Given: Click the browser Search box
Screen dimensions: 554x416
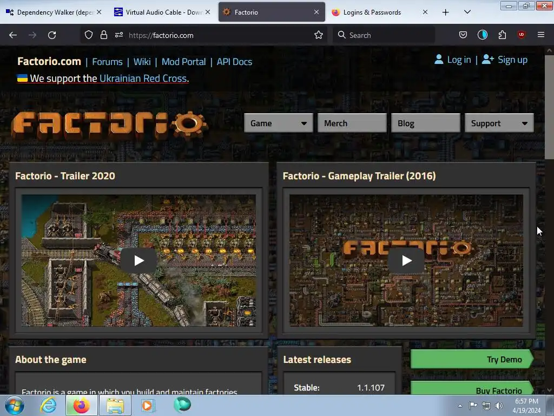Looking at the screenshot, I should [x=384, y=35].
